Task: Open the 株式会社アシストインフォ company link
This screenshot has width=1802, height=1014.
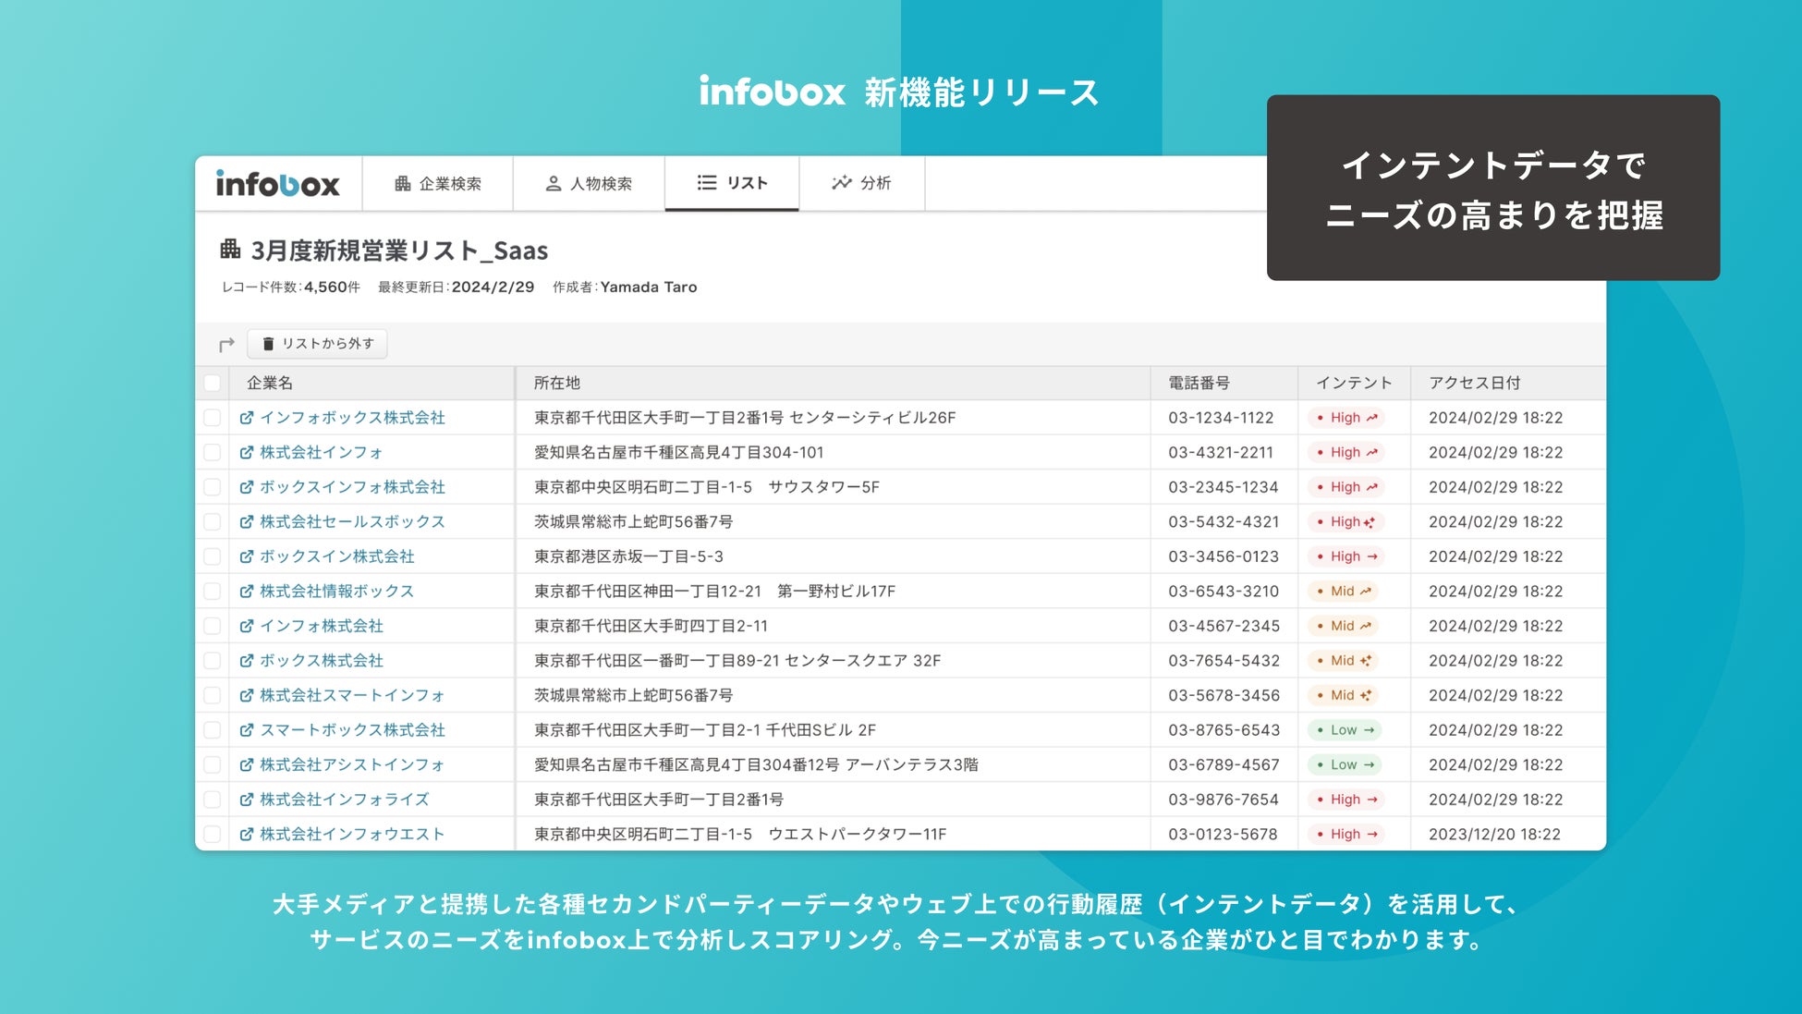Action: [351, 765]
